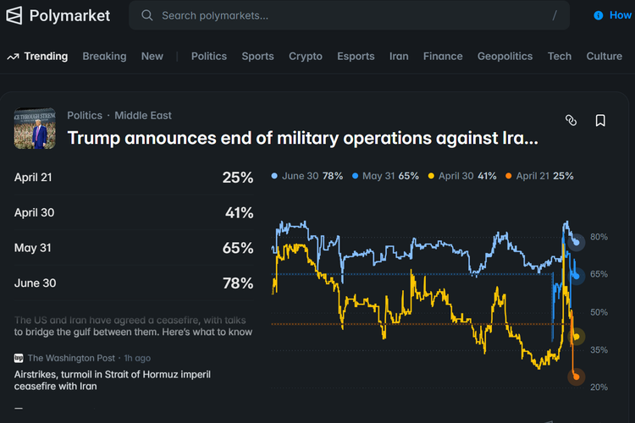635x423 pixels.
Task: Open the market thumbnail image
Action: [x=35, y=129]
